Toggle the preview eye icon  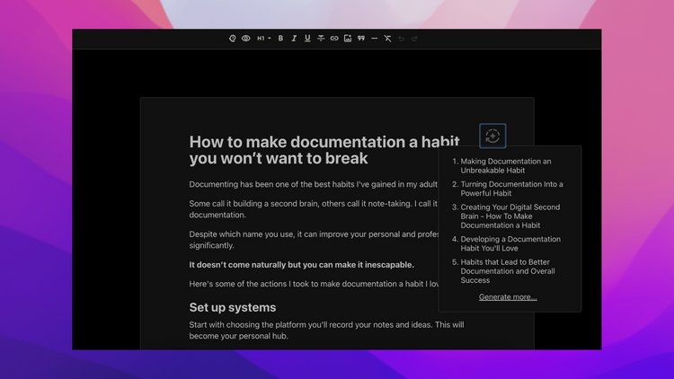pyautogui.click(x=246, y=39)
